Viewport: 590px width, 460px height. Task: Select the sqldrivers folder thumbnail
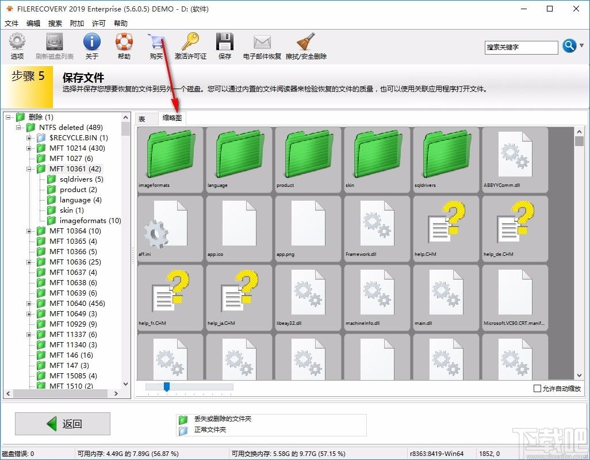point(446,160)
